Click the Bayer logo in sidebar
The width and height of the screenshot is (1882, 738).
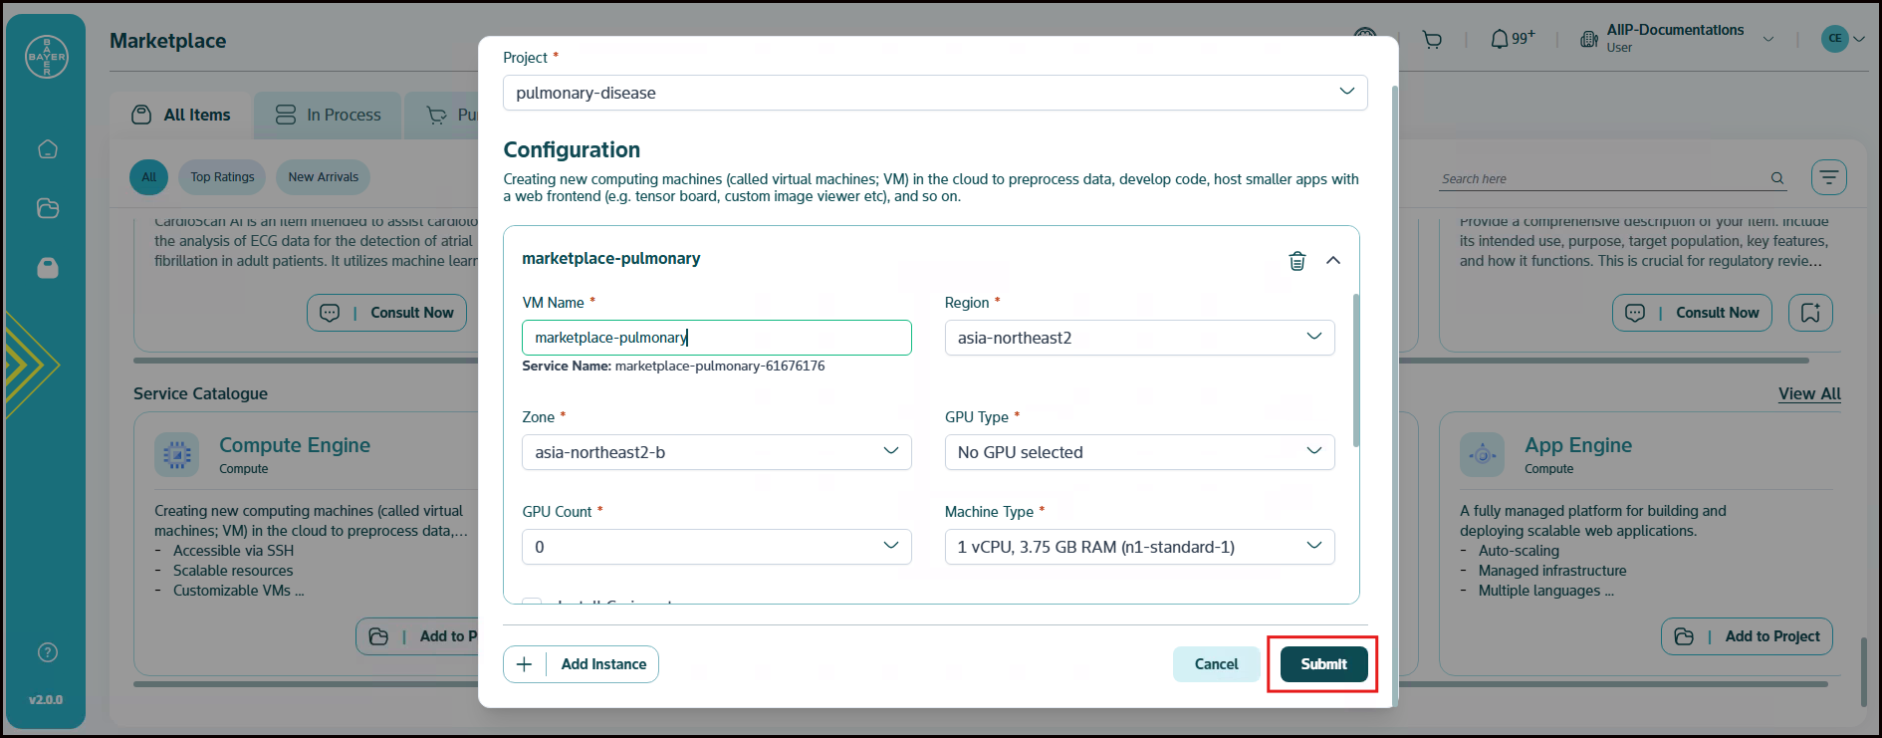(x=47, y=58)
